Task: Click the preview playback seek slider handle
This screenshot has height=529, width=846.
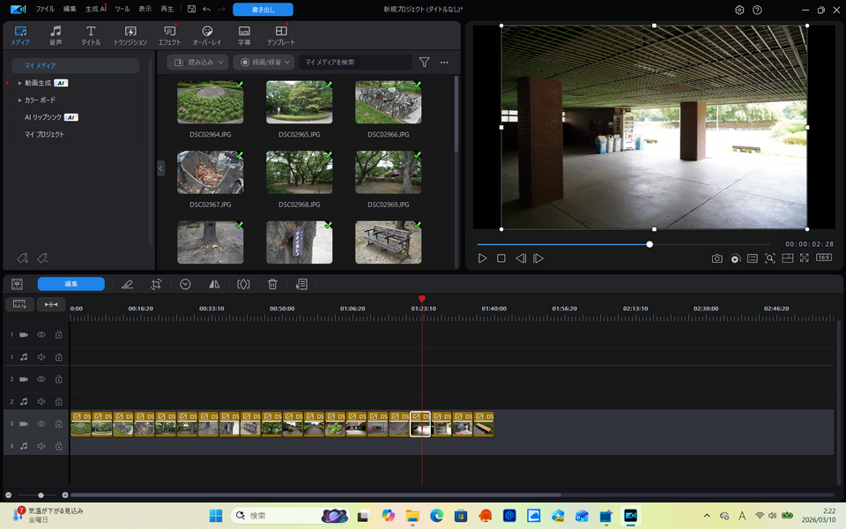Action: click(649, 244)
